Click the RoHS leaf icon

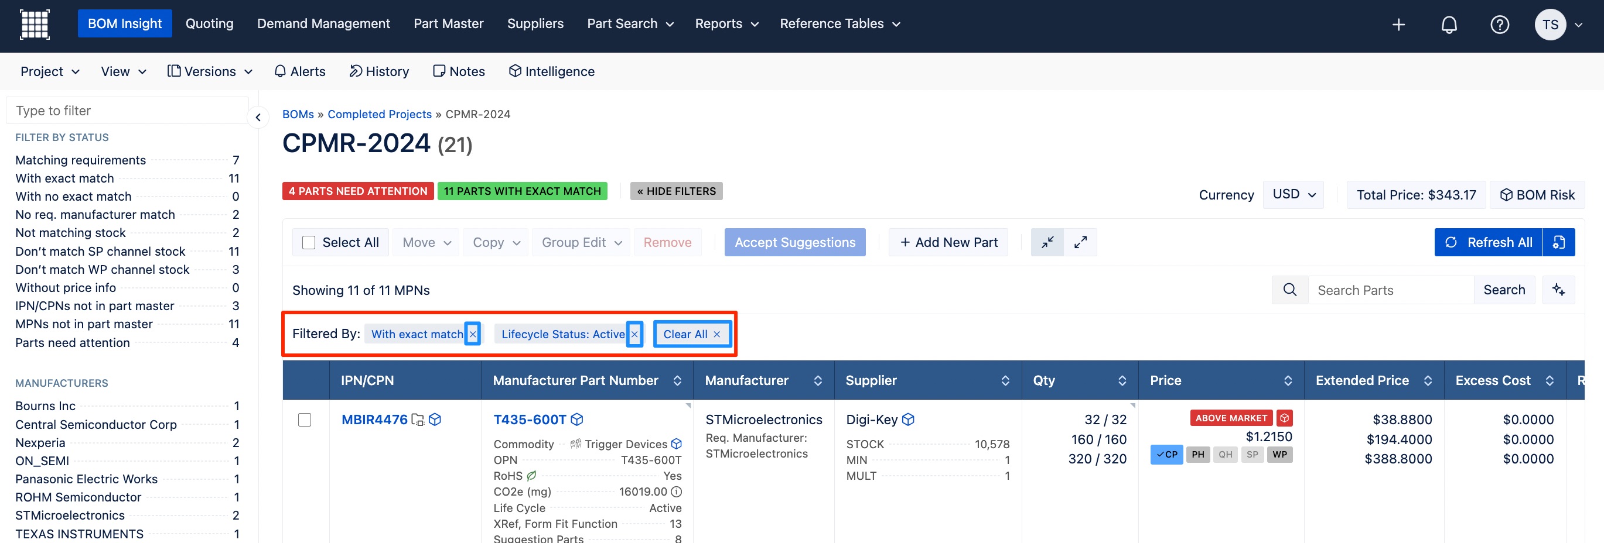[x=531, y=476]
